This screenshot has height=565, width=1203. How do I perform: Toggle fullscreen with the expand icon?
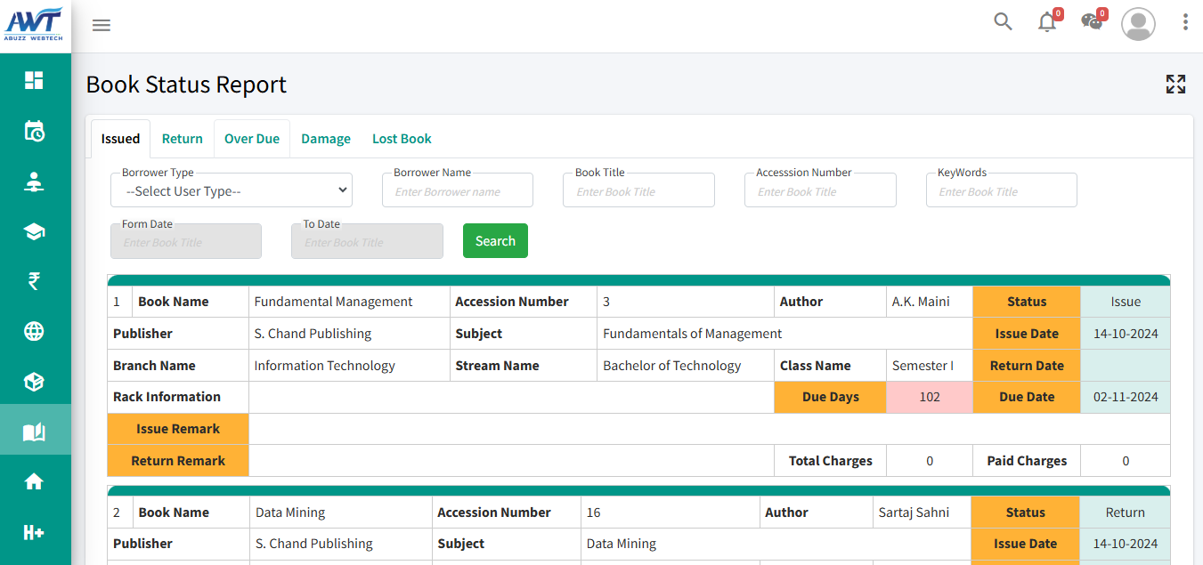click(x=1175, y=85)
